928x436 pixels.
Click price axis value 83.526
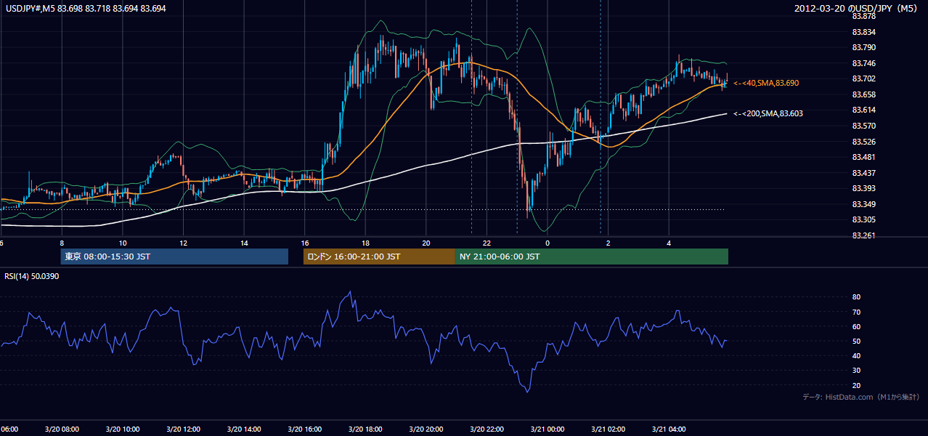click(863, 141)
